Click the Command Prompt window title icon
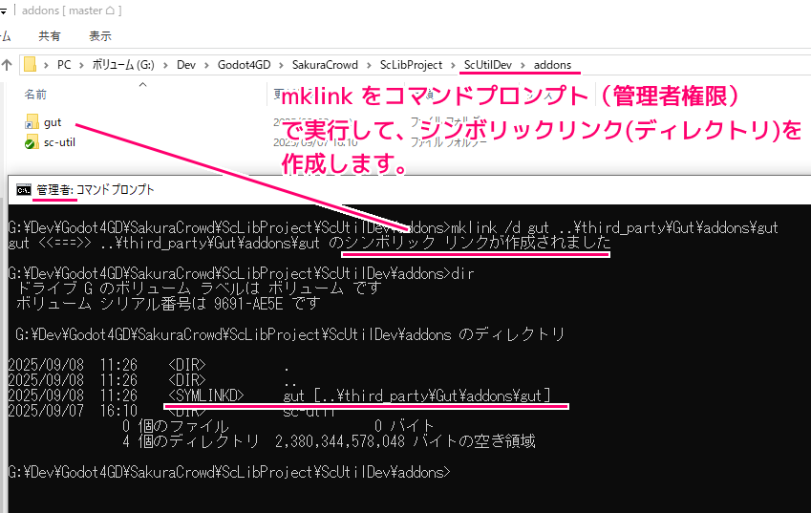 click(x=23, y=190)
